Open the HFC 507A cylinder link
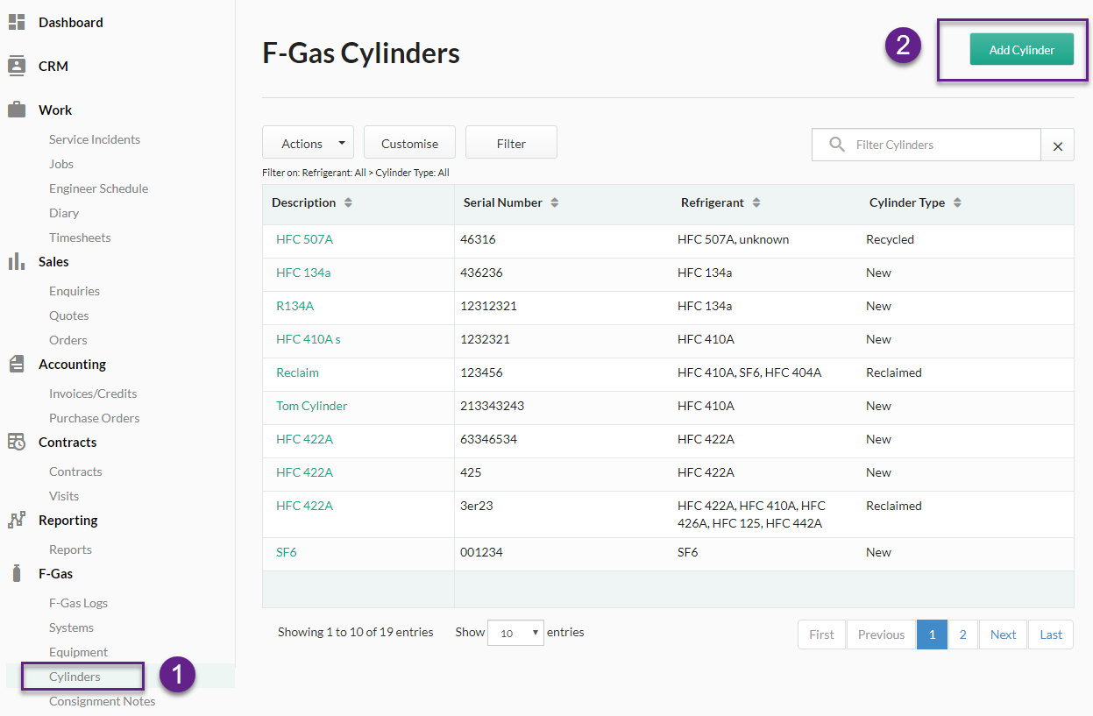 pyautogui.click(x=304, y=239)
